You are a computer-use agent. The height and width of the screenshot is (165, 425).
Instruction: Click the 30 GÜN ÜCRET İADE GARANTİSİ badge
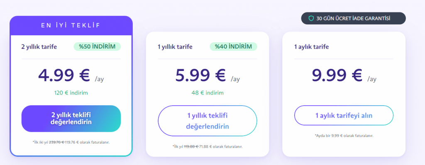tap(354, 18)
